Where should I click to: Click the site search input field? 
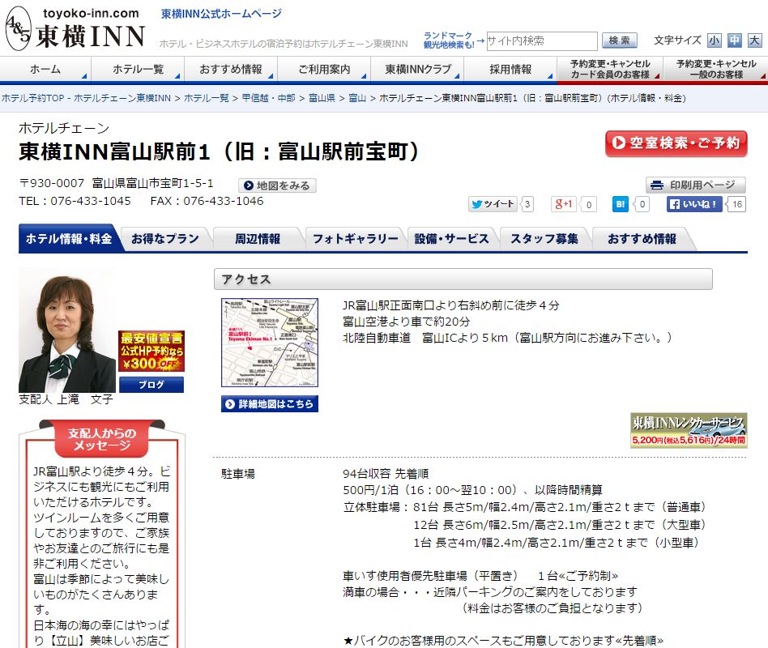coord(541,40)
